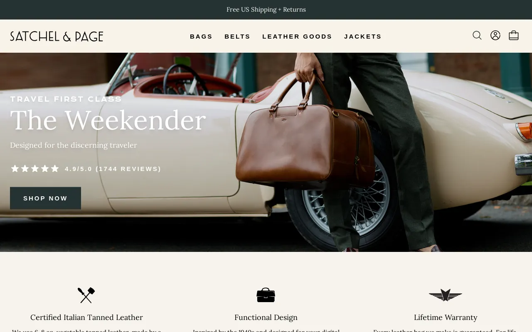Open the Leather Goods menu
This screenshot has width=532, height=332.
(x=297, y=37)
